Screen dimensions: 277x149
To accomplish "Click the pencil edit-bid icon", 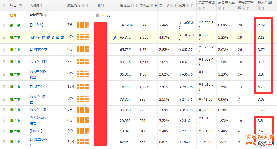I will 115,38.
